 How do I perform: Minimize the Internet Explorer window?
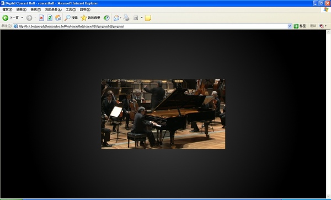316,3
